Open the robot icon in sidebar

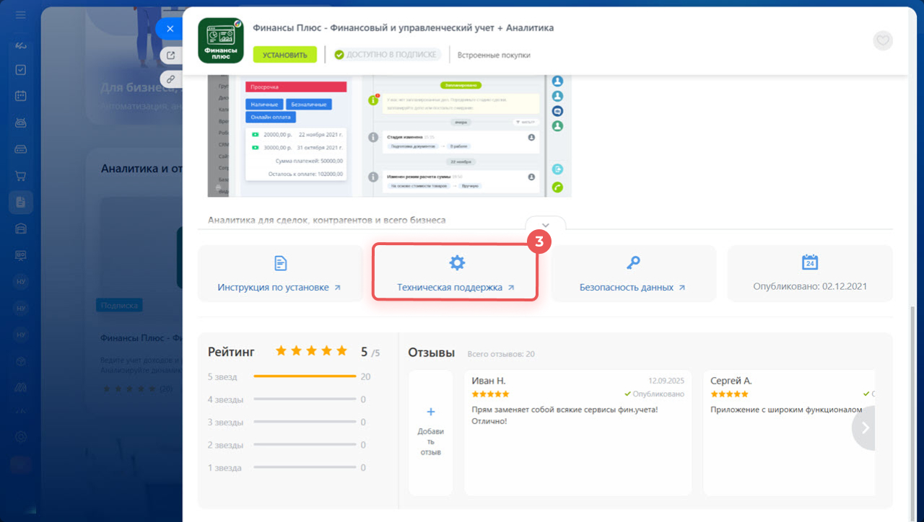[21, 123]
